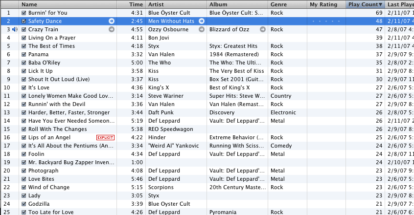The height and width of the screenshot is (215, 414).
Task: Select the song Love Bites
Action: pos(42,179)
